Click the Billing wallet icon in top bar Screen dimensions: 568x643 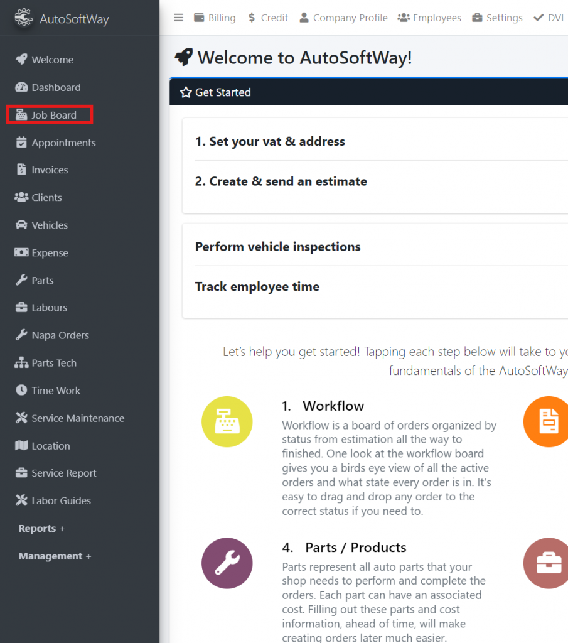pyautogui.click(x=199, y=18)
